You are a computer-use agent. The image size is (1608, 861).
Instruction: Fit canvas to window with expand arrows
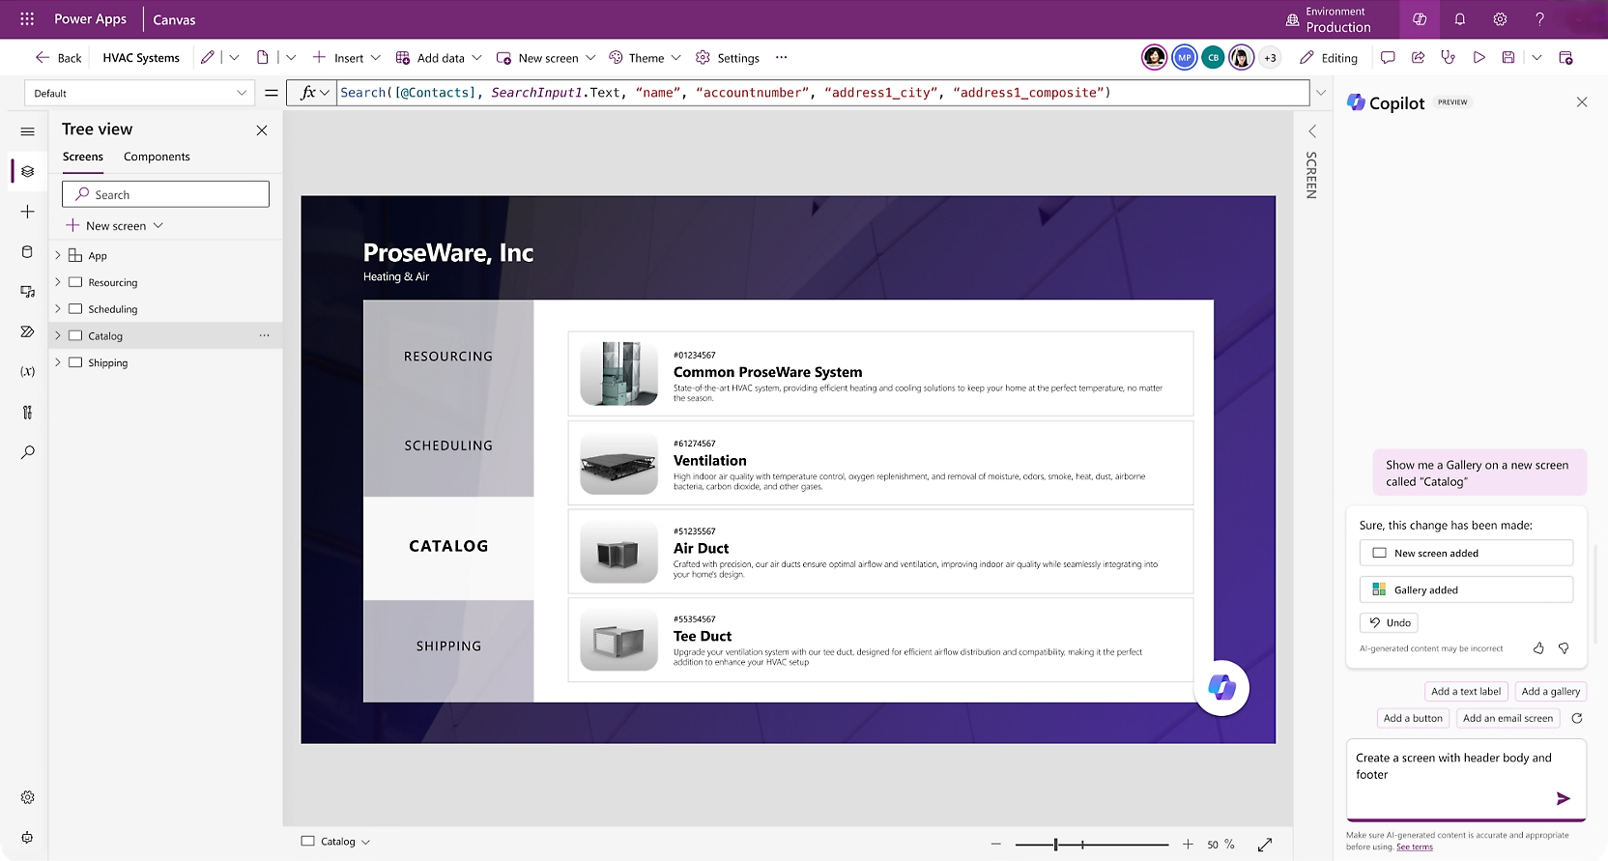[x=1265, y=845]
